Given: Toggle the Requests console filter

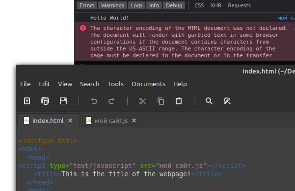Looking at the screenshot, I should 240,5.
